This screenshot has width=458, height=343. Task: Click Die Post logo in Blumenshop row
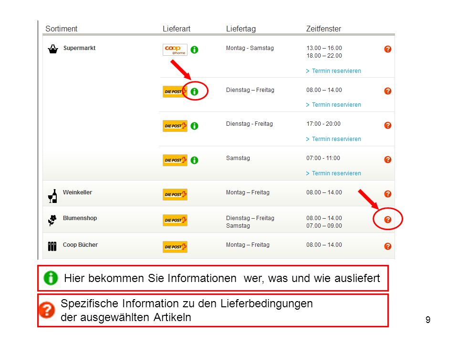tap(175, 220)
